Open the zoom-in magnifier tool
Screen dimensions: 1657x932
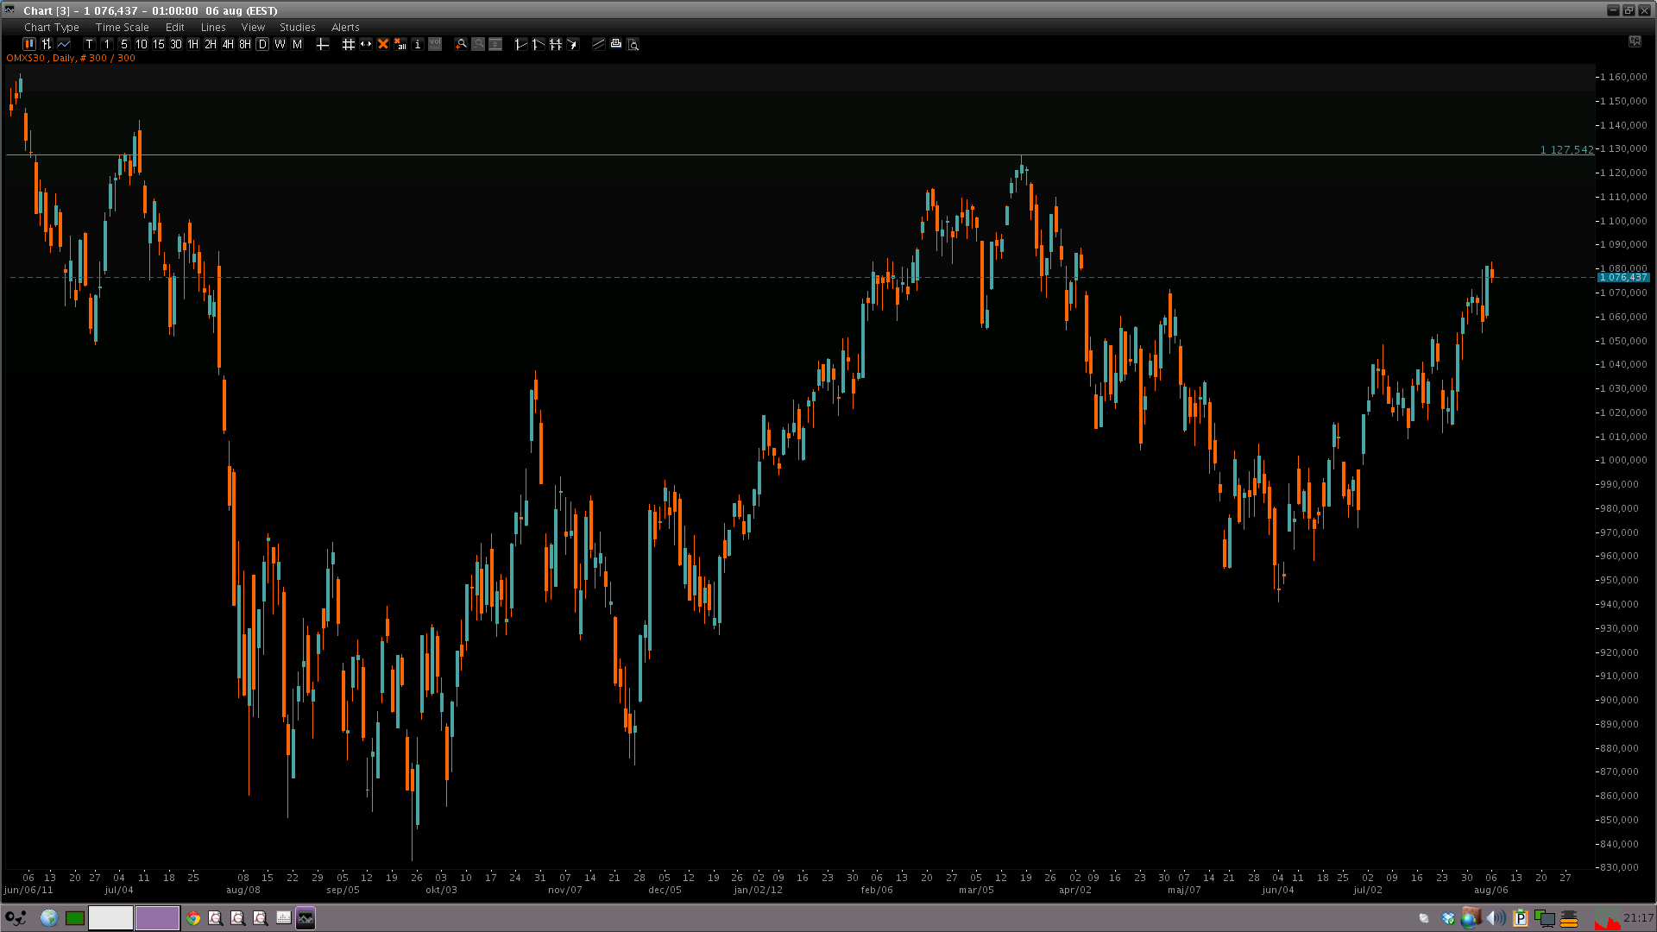461,44
